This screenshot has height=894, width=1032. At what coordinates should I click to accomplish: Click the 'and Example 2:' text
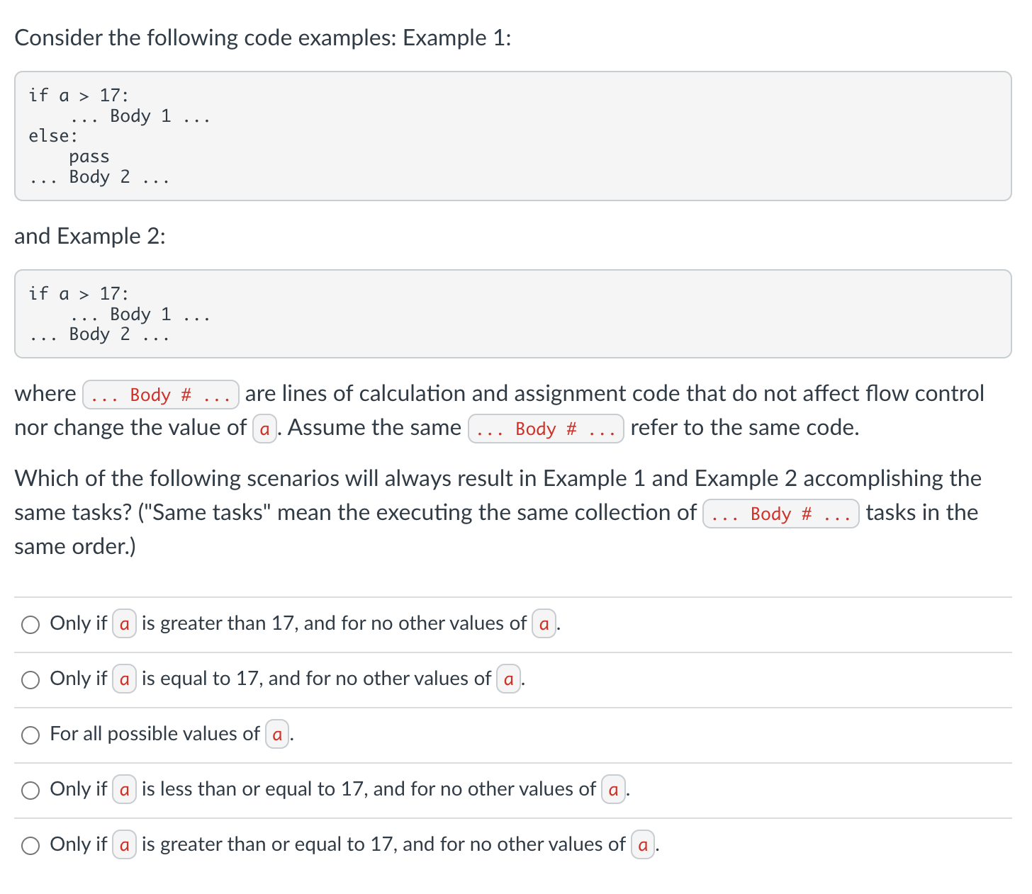90,236
